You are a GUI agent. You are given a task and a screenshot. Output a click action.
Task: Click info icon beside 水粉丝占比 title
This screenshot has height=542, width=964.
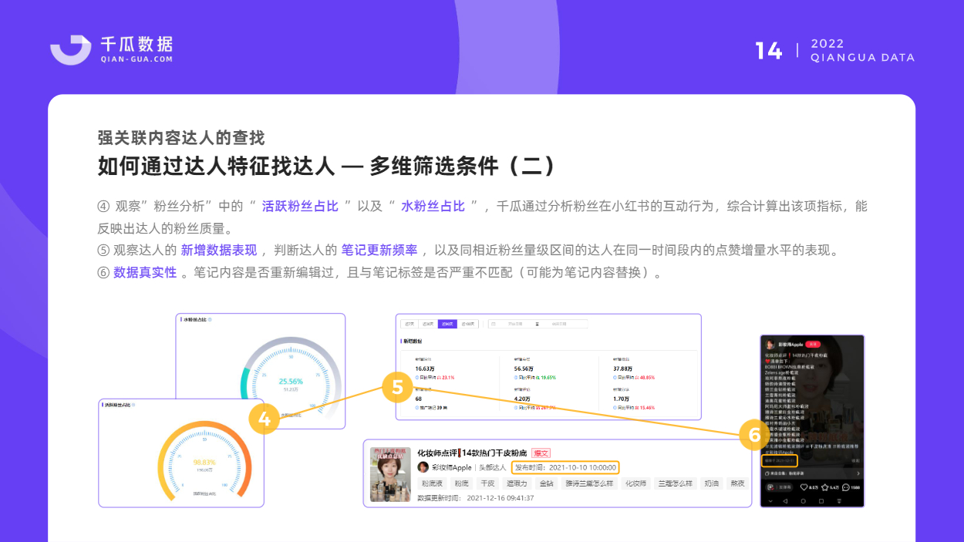coord(210,319)
